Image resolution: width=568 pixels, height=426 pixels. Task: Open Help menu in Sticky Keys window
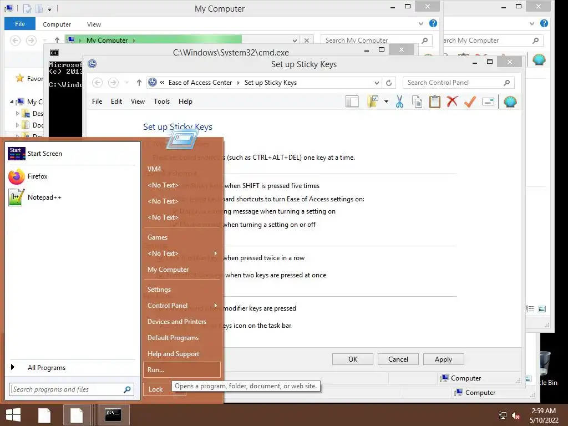[185, 102]
